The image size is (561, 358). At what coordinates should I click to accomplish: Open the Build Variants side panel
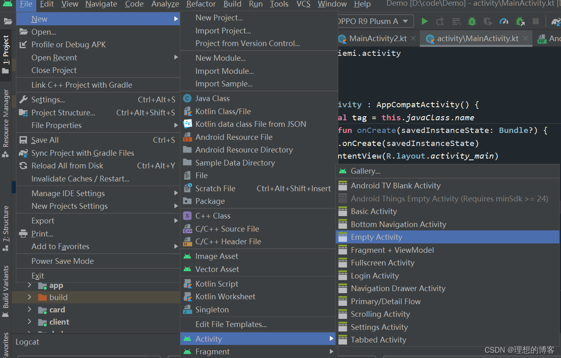pyautogui.click(x=6, y=291)
